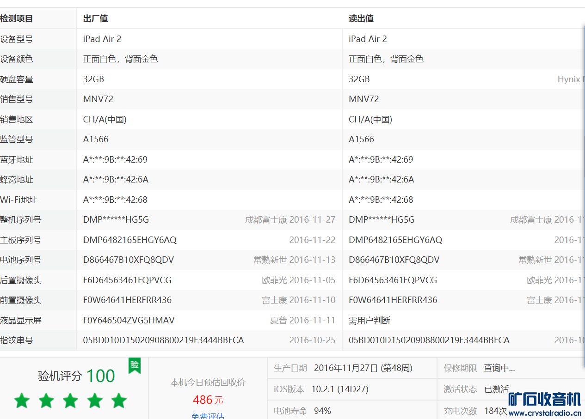Click the 免费评估 link

(x=208, y=416)
